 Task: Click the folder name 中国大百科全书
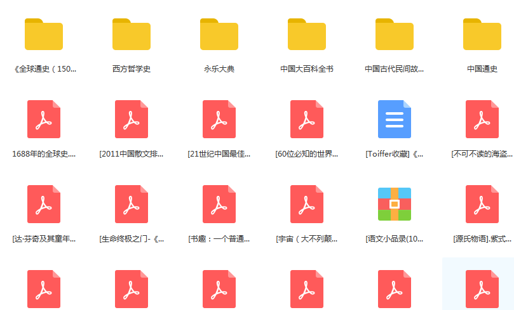pos(307,69)
